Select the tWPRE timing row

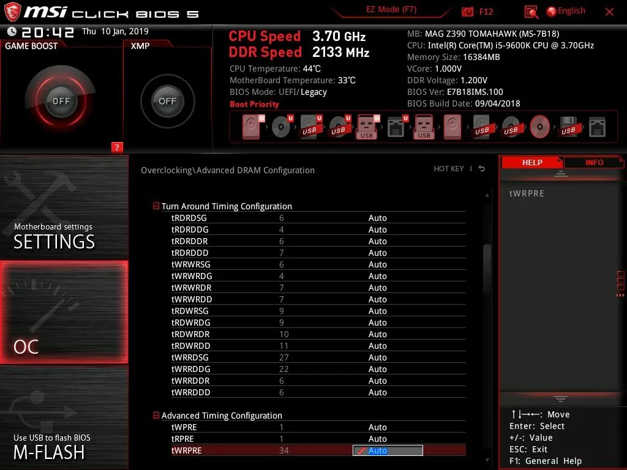(x=318, y=427)
